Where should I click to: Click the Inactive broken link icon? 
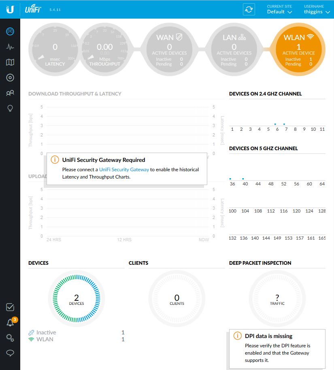(31, 332)
